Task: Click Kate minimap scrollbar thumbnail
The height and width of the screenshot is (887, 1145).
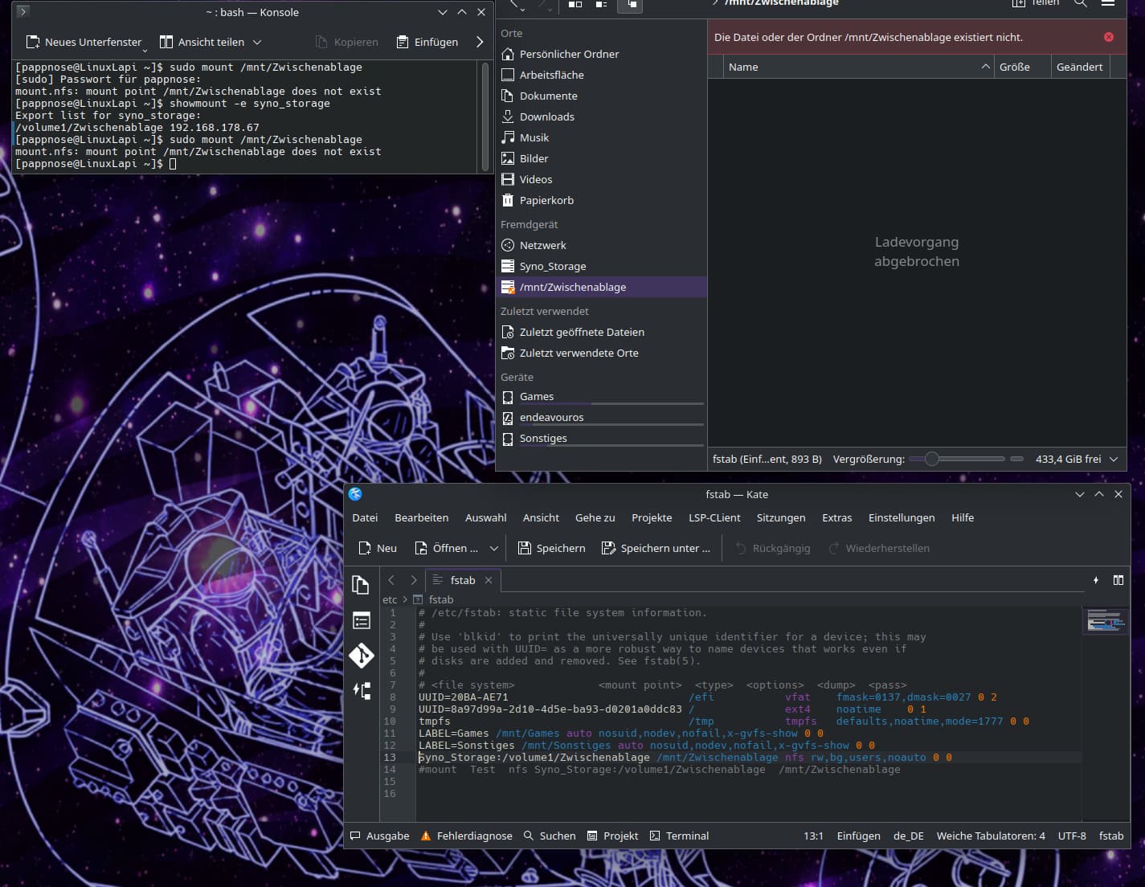Action: [x=1106, y=620]
